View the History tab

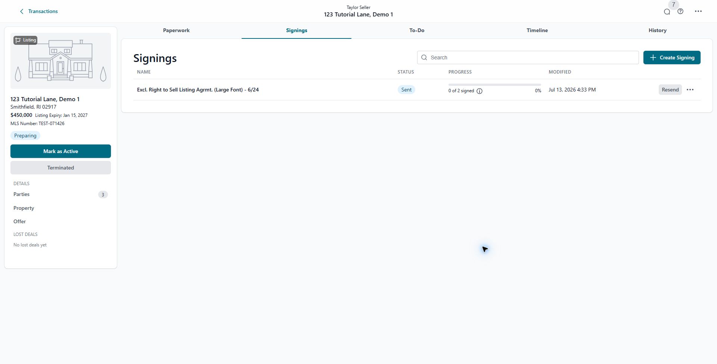[657, 30]
